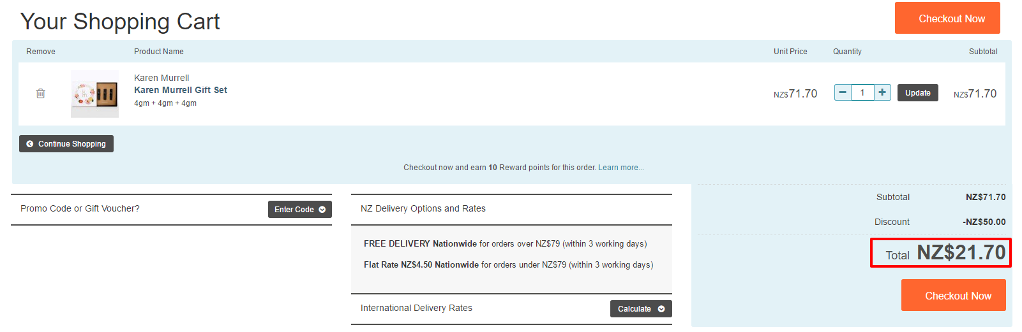1022x332 pixels.
Task: Click the top Checkout Now button
Action: [x=947, y=18]
